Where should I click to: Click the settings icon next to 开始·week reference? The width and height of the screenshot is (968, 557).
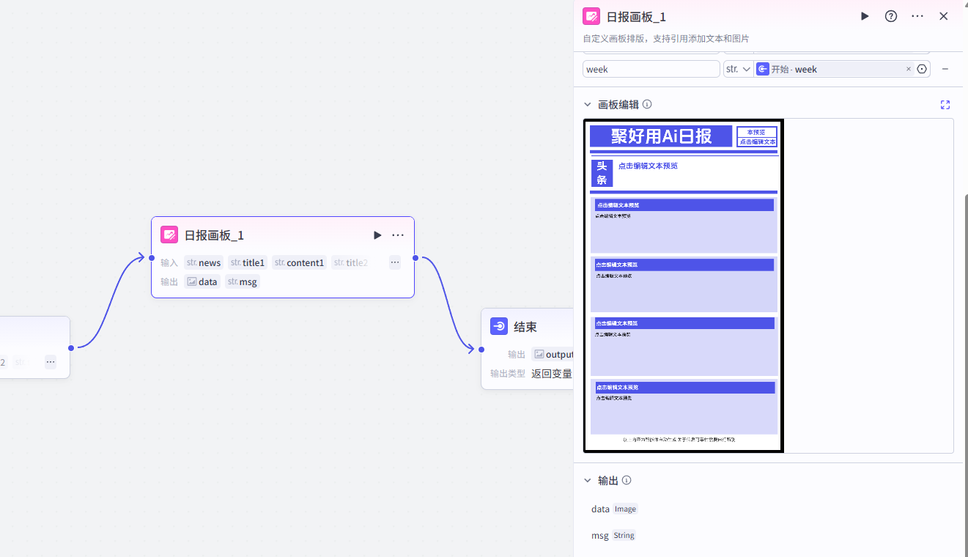(x=921, y=68)
